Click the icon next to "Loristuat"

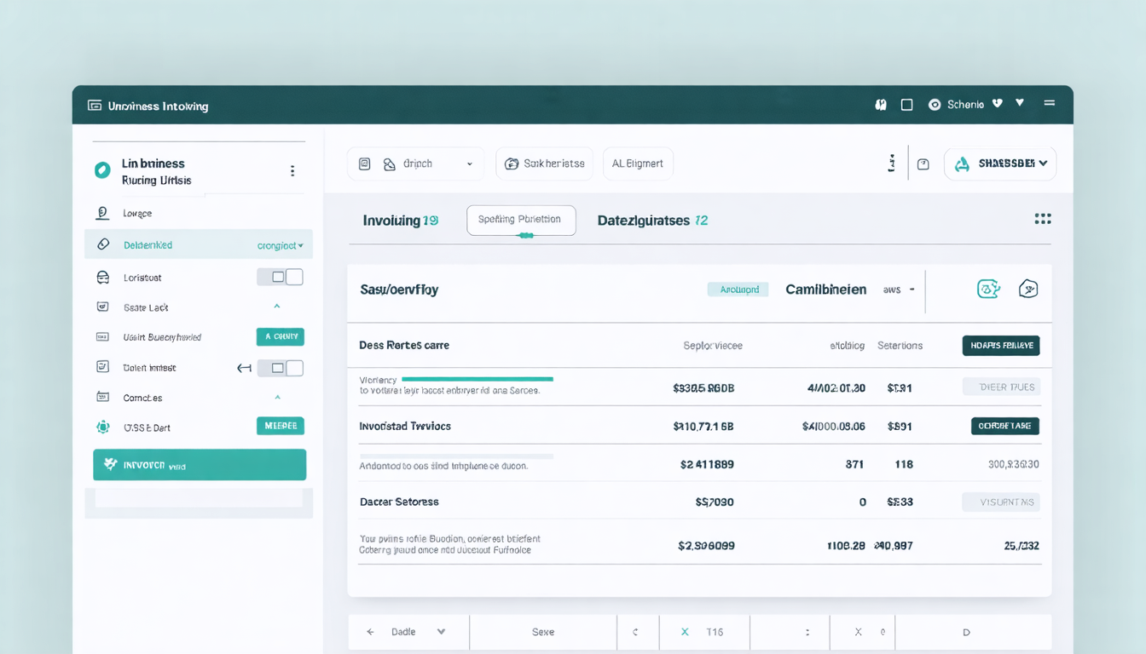click(103, 277)
